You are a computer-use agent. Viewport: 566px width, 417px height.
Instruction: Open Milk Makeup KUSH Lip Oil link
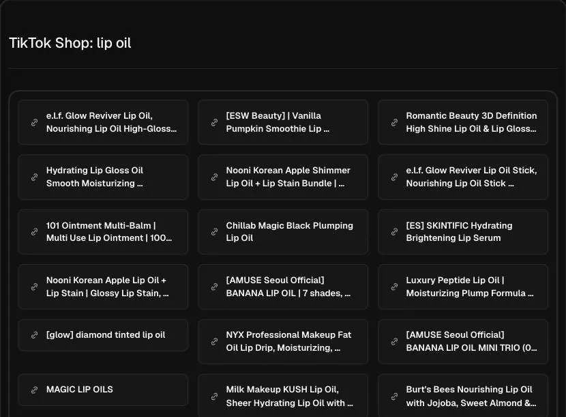pyautogui.click(x=283, y=396)
